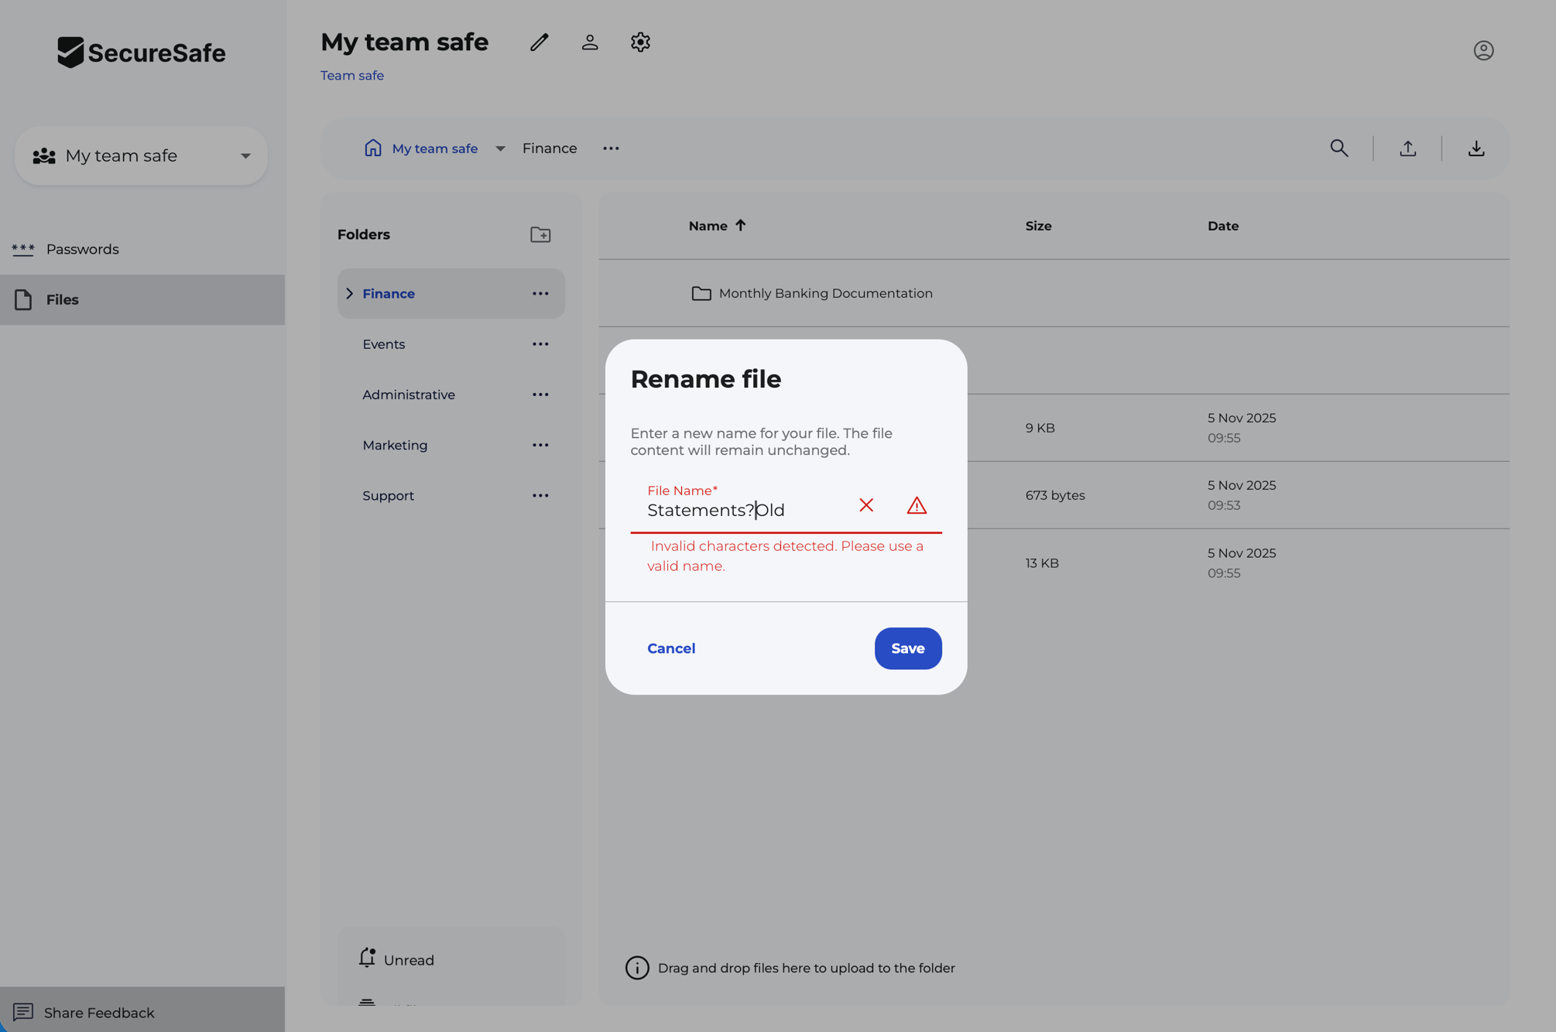
Task: Click the clear X inside the File Name field
Action: click(x=866, y=505)
